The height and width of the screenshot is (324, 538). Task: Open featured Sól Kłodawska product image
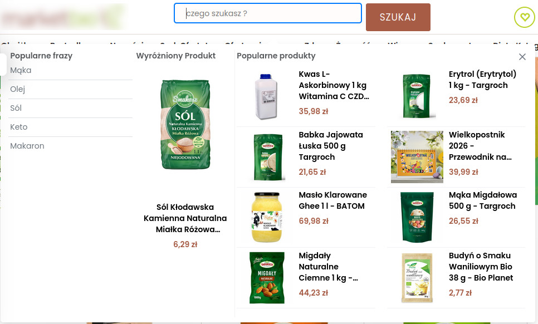[185, 125]
